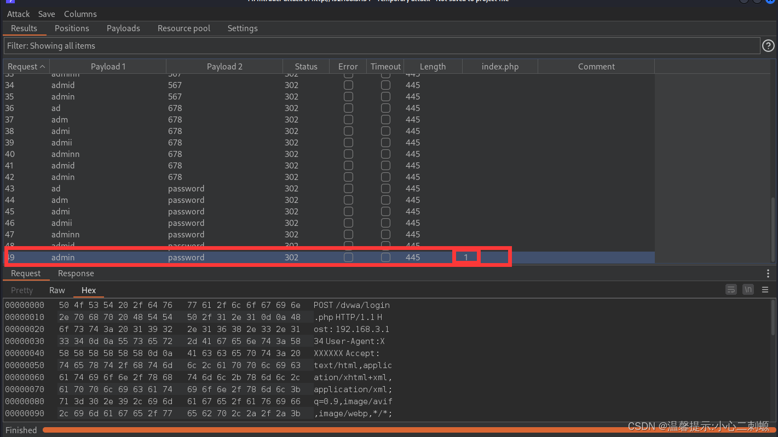Image resolution: width=778 pixels, height=437 pixels.
Task: Select the Request message tab
Action: tap(26, 273)
